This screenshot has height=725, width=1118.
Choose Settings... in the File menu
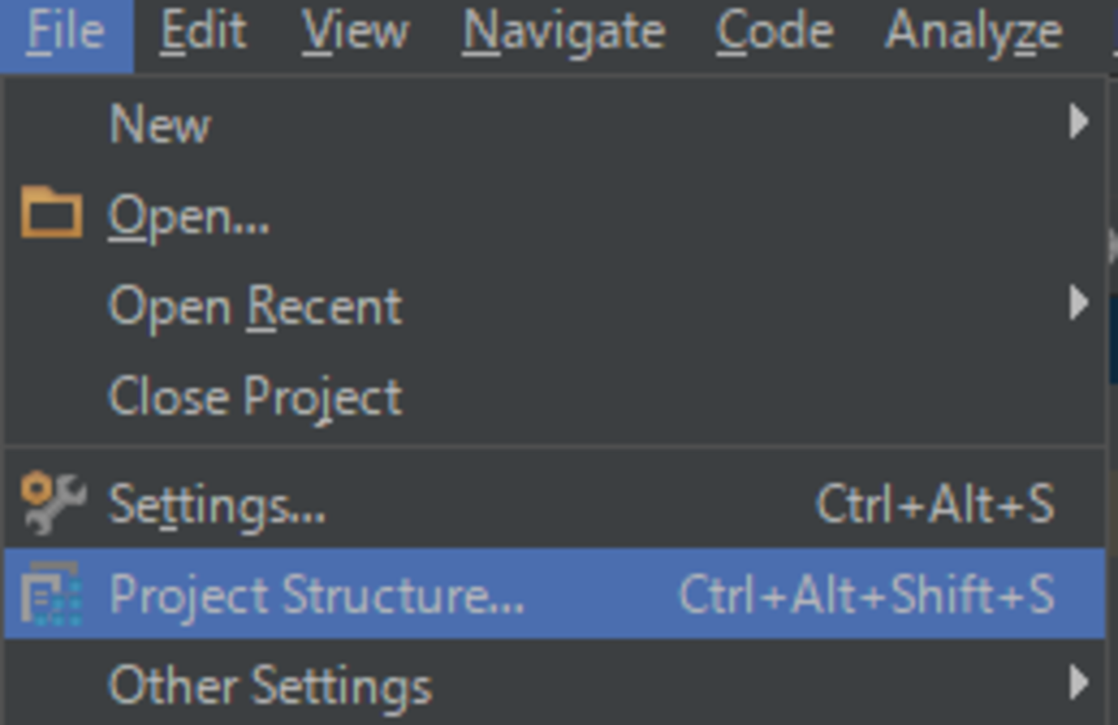point(218,504)
